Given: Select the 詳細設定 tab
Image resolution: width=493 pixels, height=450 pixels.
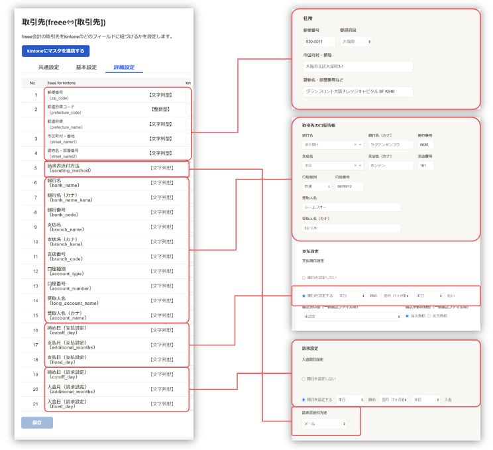Looking at the screenshot, I should point(124,68).
